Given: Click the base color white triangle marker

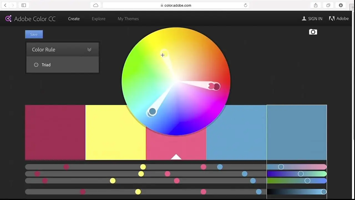Looking at the screenshot, I should [x=176, y=157].
